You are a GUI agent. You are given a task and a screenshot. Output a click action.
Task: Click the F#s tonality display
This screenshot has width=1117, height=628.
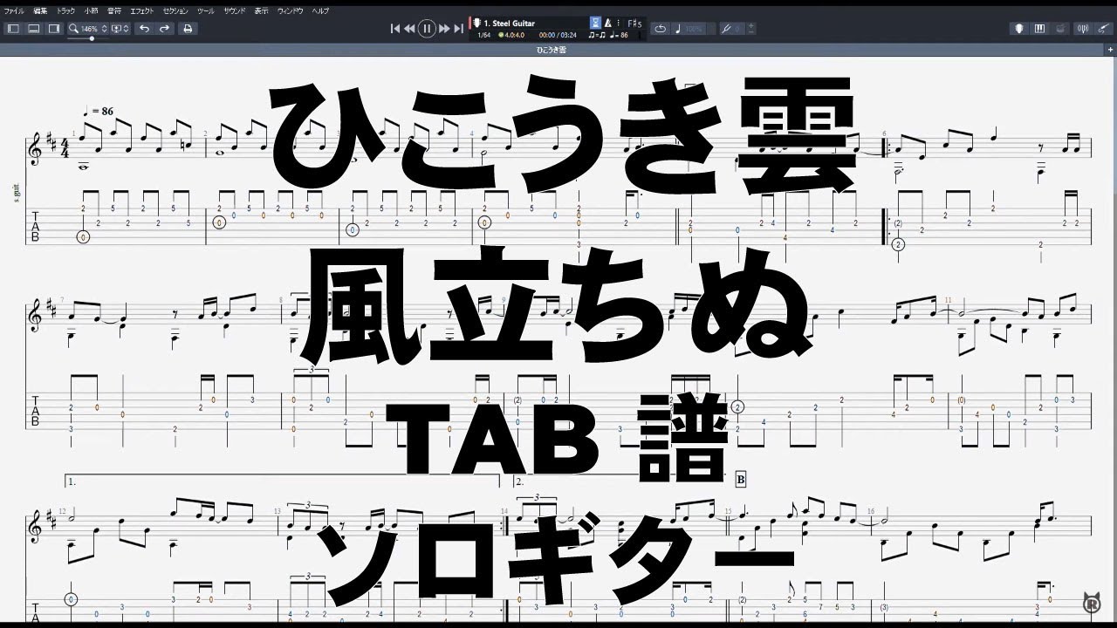click(x=634, y=23)
